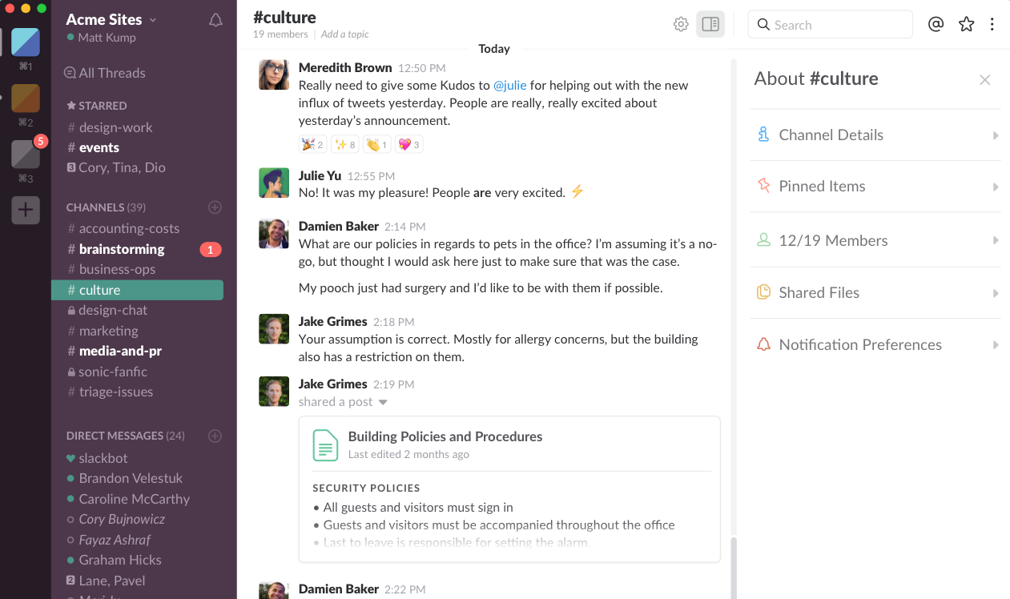The image size is (1010, 599).
Task: Toggle heart reaction with count 3
Action: click(408, 145)
